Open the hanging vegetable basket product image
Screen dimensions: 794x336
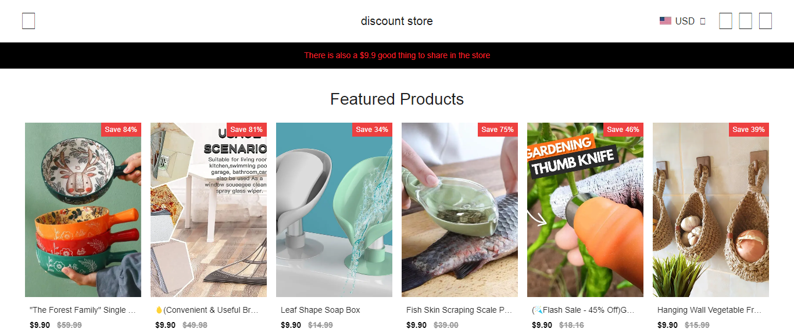pyautogui.click(x=711, y=210)
